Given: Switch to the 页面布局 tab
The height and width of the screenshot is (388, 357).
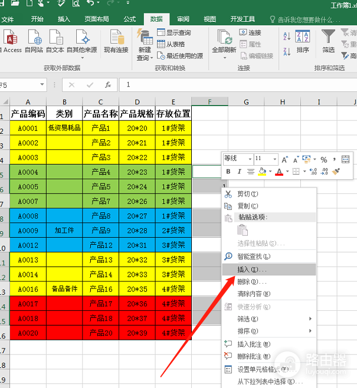Looking at the screenshot, I should [x=97, y=19].
